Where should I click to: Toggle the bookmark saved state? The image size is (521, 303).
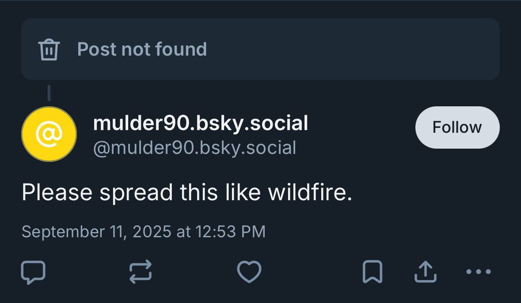(x=372, y=271)
